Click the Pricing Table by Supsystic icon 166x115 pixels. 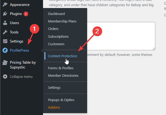pyautogui.click(x=5, y=63)
